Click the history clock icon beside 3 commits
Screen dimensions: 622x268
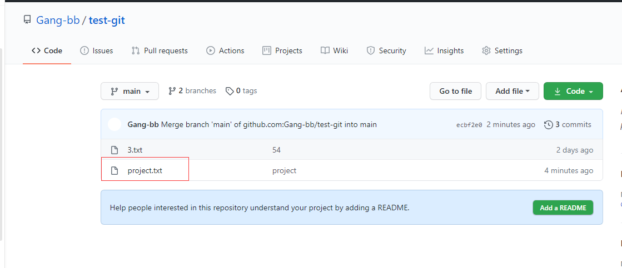click(548, 125)
